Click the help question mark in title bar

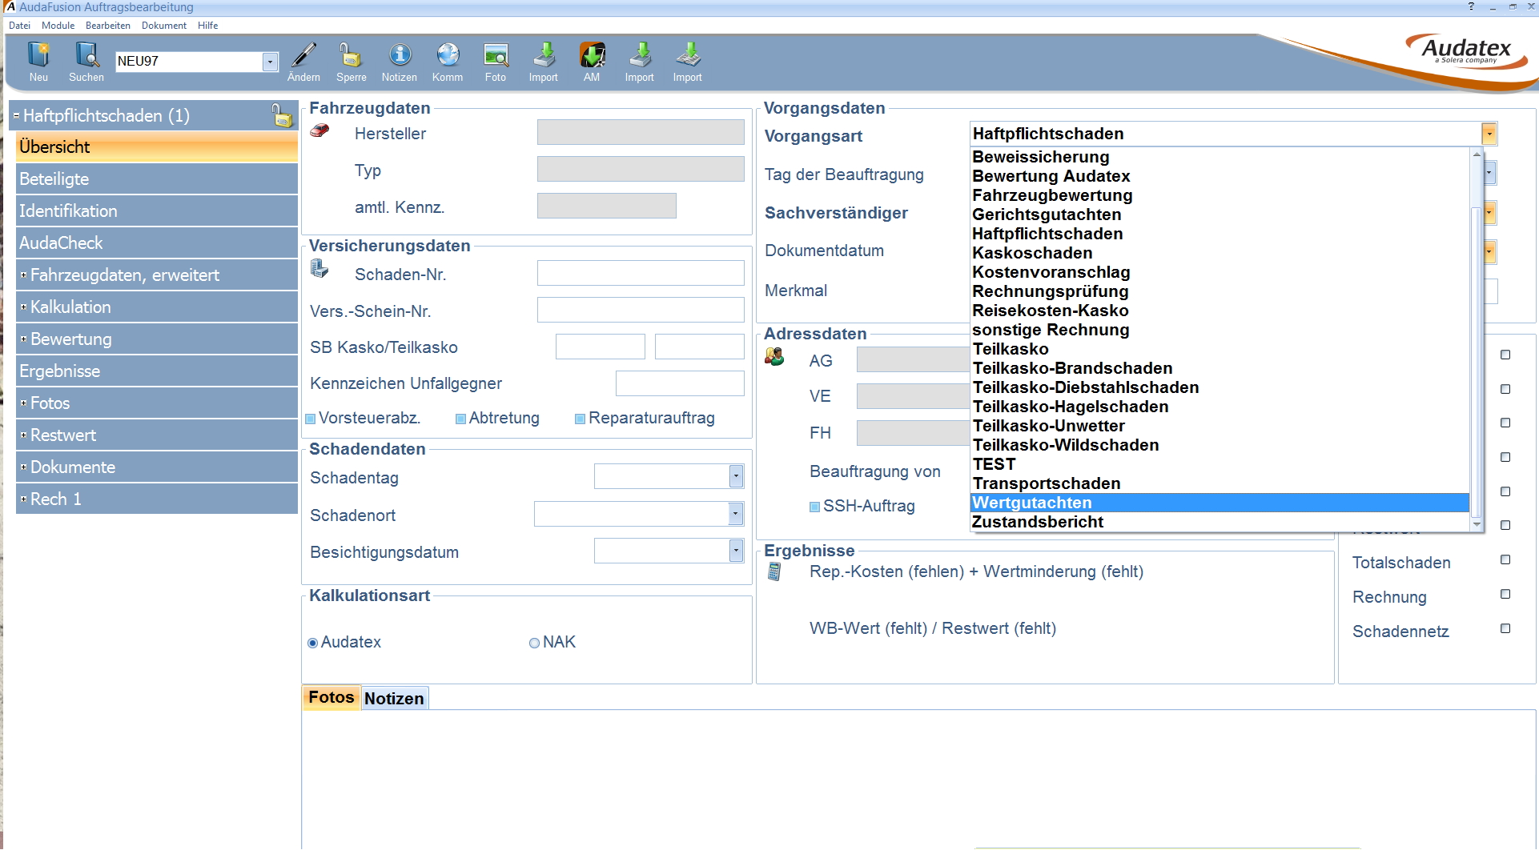click(x=1471, y=6)
